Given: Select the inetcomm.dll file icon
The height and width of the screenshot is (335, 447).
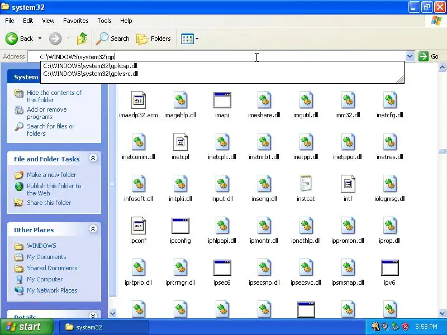Looking at the screenshot, I should coord(138,142).
